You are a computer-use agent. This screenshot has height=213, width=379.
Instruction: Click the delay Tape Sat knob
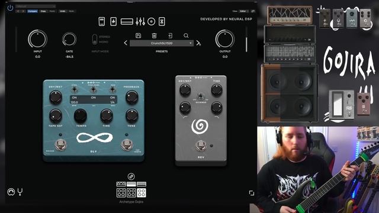(56, 116)
